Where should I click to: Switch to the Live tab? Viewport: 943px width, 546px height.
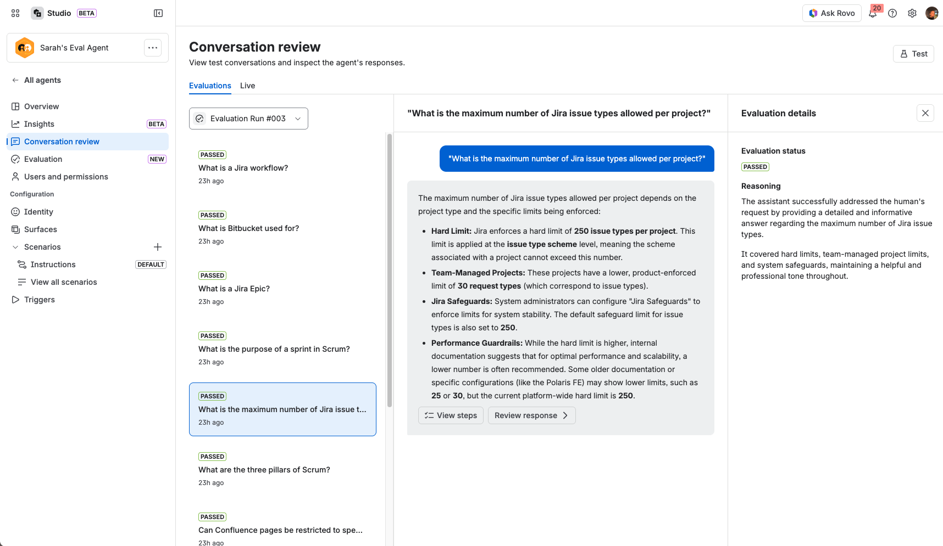pos(247,86)
